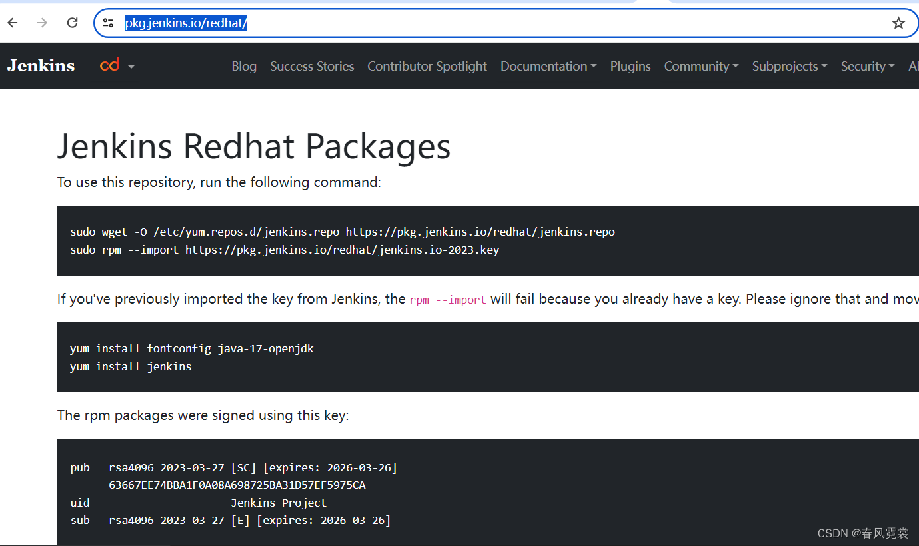
Task: Click 'To use this repository' instruction text
Action: (219, 182)
